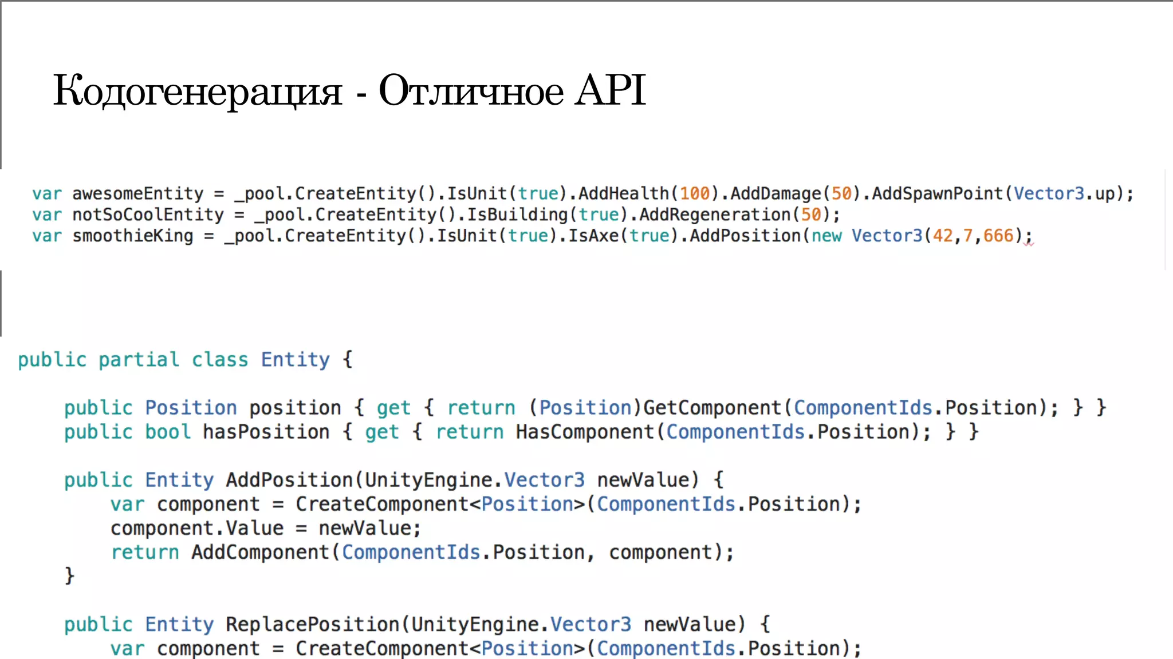Screen dimensions: 1173x659
Task: Click "new Vector3(42,7,666)" expression
Action: pyautogui.click(x=917, y=236)
